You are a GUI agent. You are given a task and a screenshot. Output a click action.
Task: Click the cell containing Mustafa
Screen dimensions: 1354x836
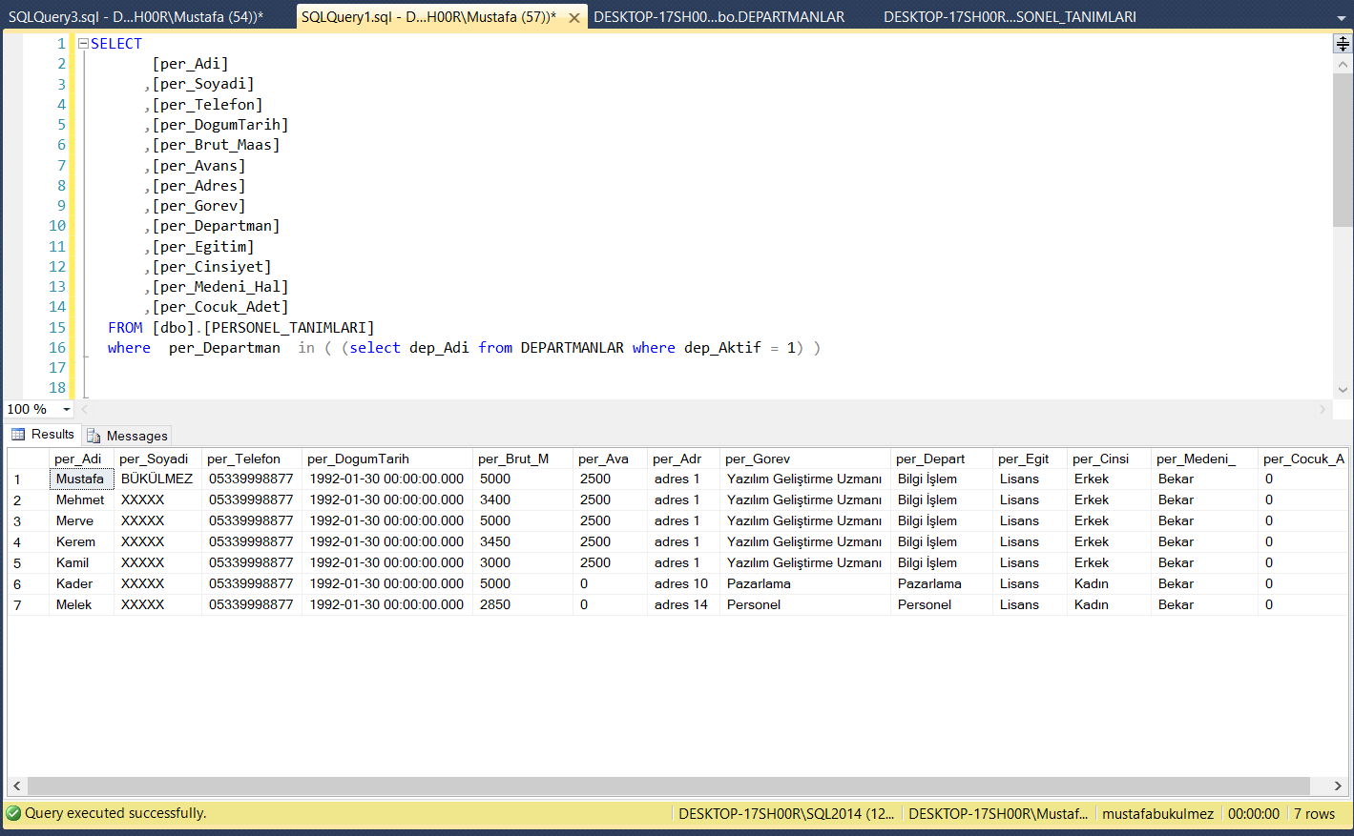pos(81,479)
